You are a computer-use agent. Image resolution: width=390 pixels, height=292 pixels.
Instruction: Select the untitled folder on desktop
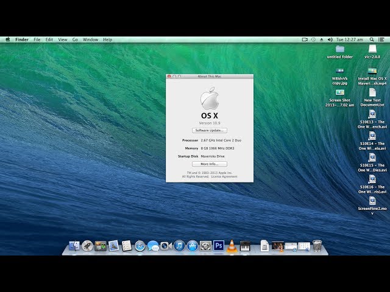pyautogui.click(x=340, y=52)
